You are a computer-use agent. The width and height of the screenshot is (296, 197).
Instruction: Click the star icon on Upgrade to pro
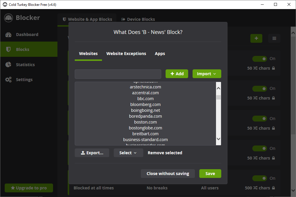pyautogui.click(x=13, y=188)
